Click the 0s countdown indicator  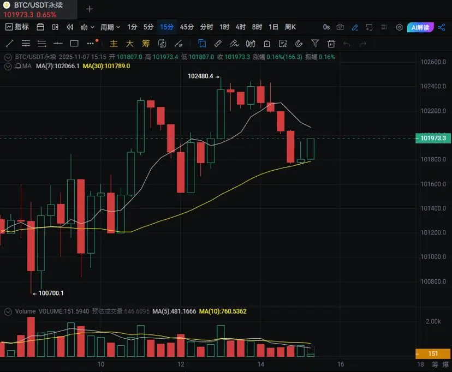326,27
